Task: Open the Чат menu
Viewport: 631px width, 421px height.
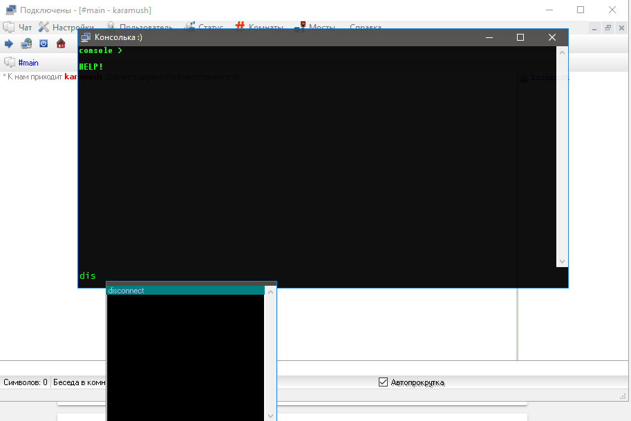Action: [25, 28]
